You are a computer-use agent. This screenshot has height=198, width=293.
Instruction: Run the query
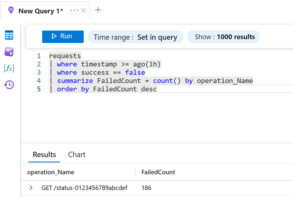point(63,36)
